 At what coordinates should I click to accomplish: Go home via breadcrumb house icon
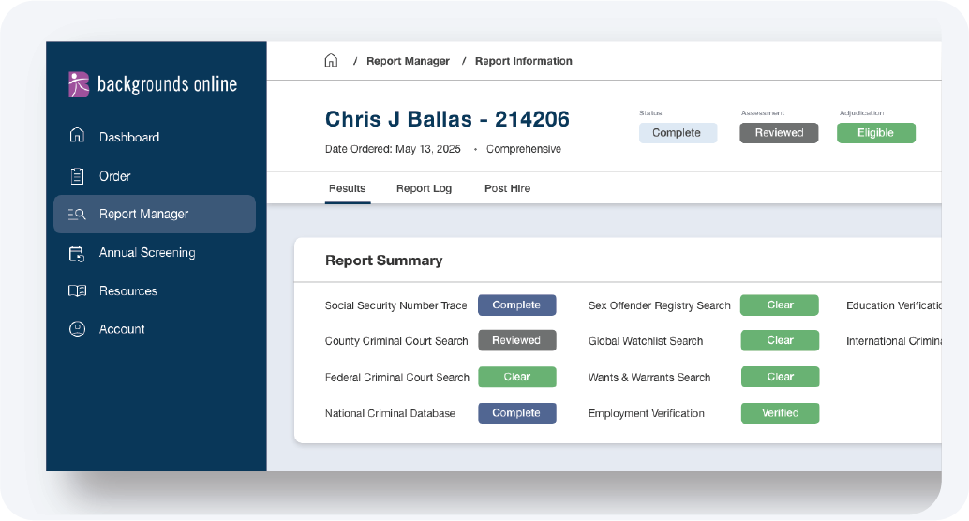(x=331, y=61)
